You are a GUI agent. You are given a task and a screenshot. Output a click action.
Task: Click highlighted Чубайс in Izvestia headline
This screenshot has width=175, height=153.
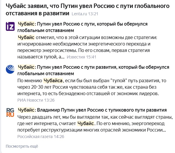(26, 24)
